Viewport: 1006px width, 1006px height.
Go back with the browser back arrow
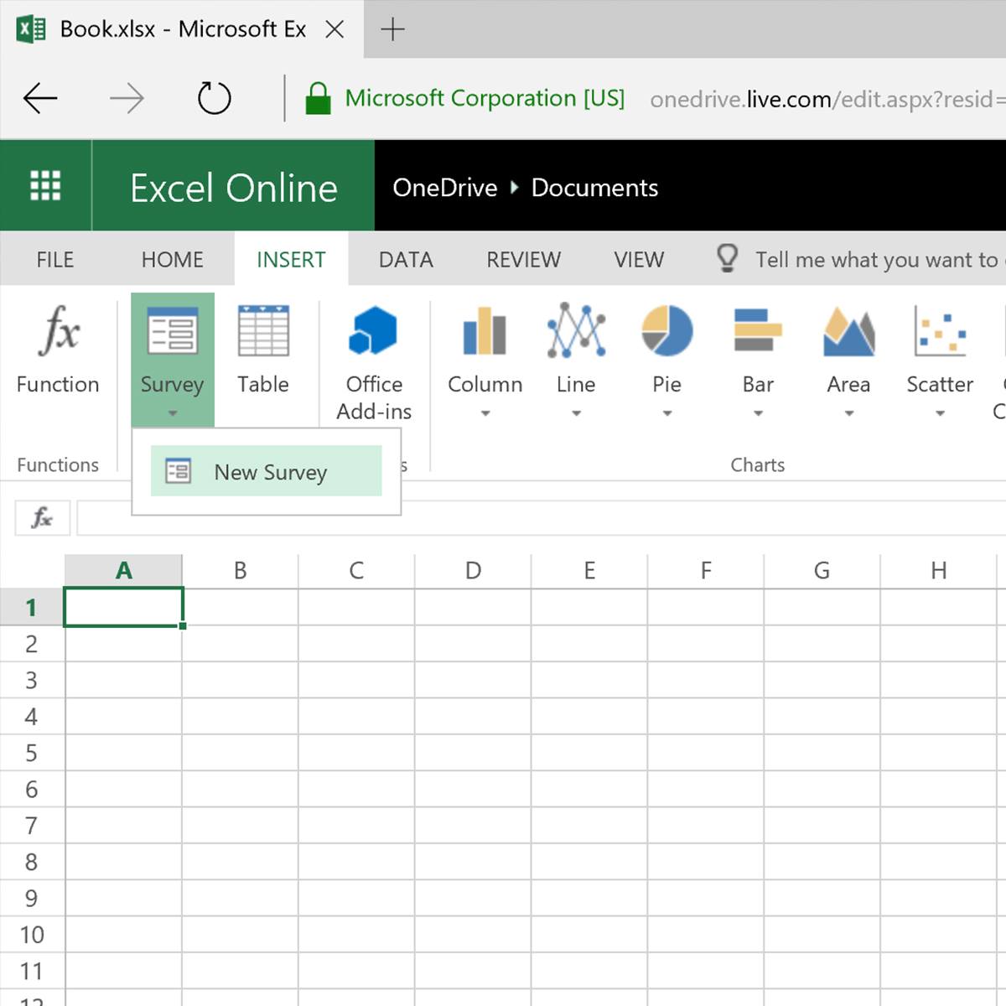pos(40,99)
